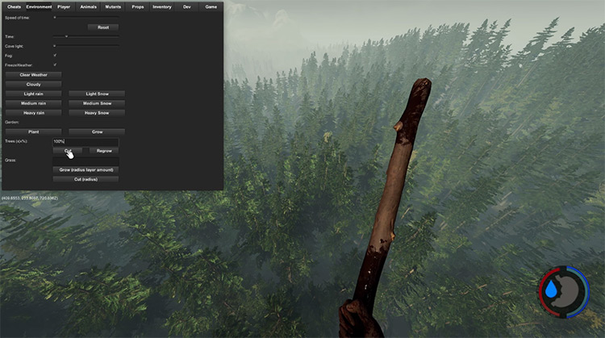Screen dimensions: 605x338
Task: Switch to the Dev tab
Action: click(187, 7)
